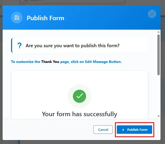This screenshot has height=144, width=165.
Task: Select the Your form has successfully heading
Action: (79, 114)
